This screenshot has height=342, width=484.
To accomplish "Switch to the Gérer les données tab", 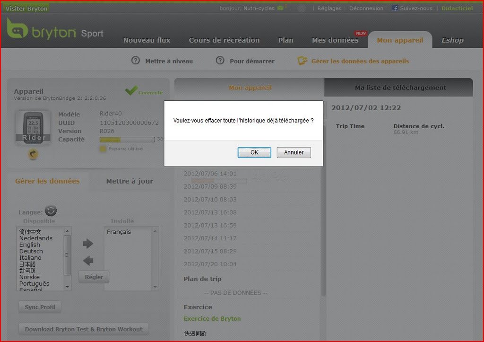I will [48, 181].
